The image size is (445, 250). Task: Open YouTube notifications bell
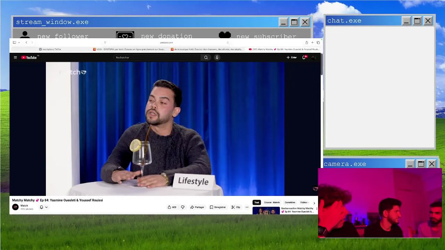pos(304,57)
